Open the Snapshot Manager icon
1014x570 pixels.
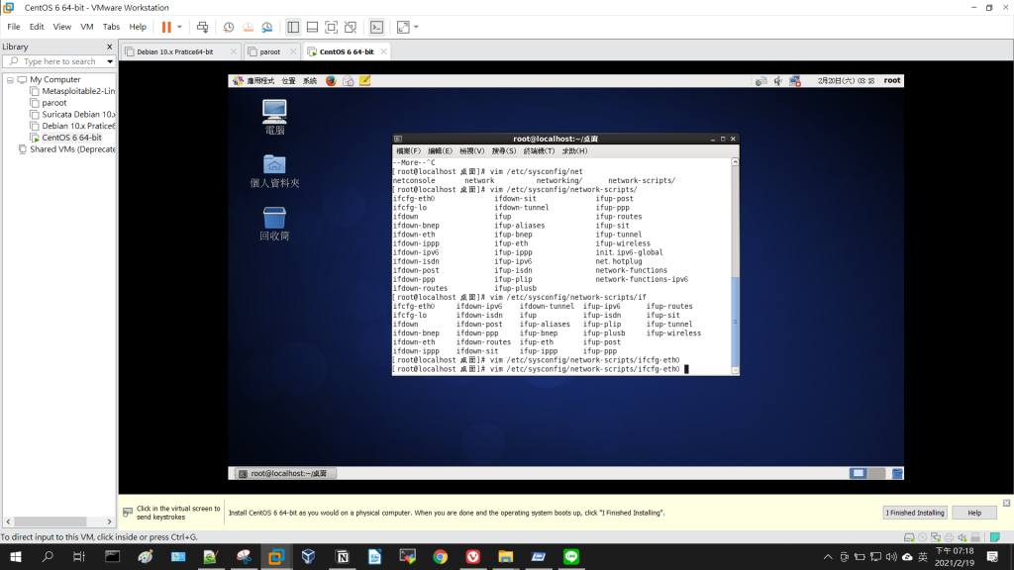point(267,27)
